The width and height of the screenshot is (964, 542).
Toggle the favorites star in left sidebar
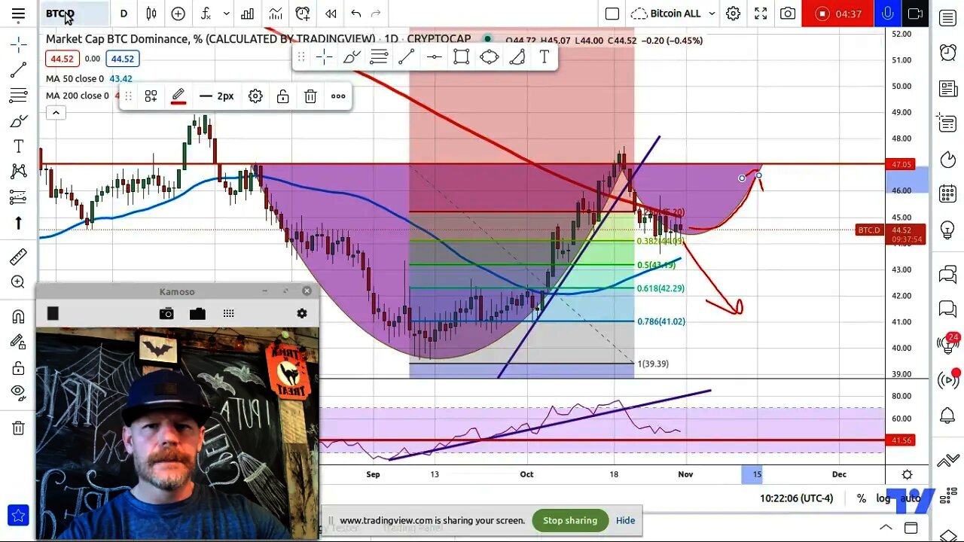[x=19, y=516]
